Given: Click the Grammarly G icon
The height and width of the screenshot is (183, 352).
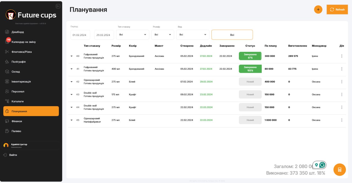Looking at the screenshot, I should [322, 165].
